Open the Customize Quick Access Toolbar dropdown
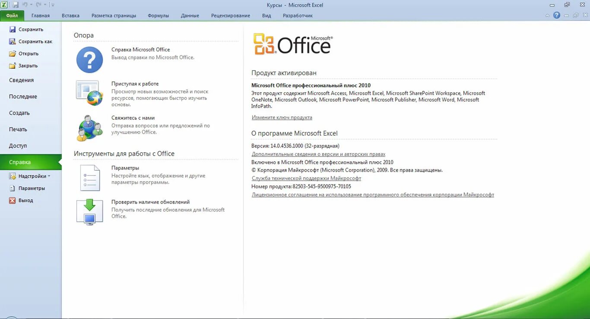This screenshot has height=319, width=590. [53, 5]
